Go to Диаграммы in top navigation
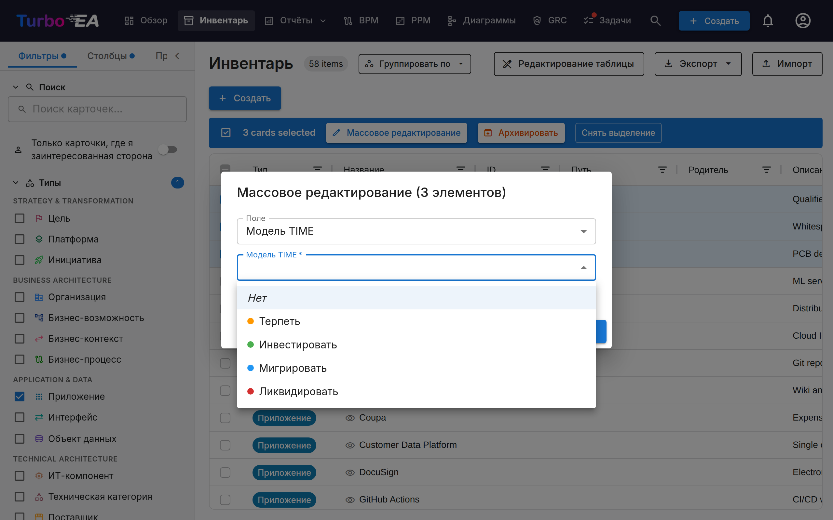The width and height of the screenshot is (833, 520). [x=482, y=20]
